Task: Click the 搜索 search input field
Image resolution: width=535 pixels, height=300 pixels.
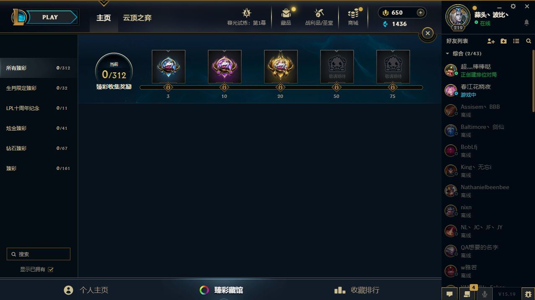Action: [39, 254]
